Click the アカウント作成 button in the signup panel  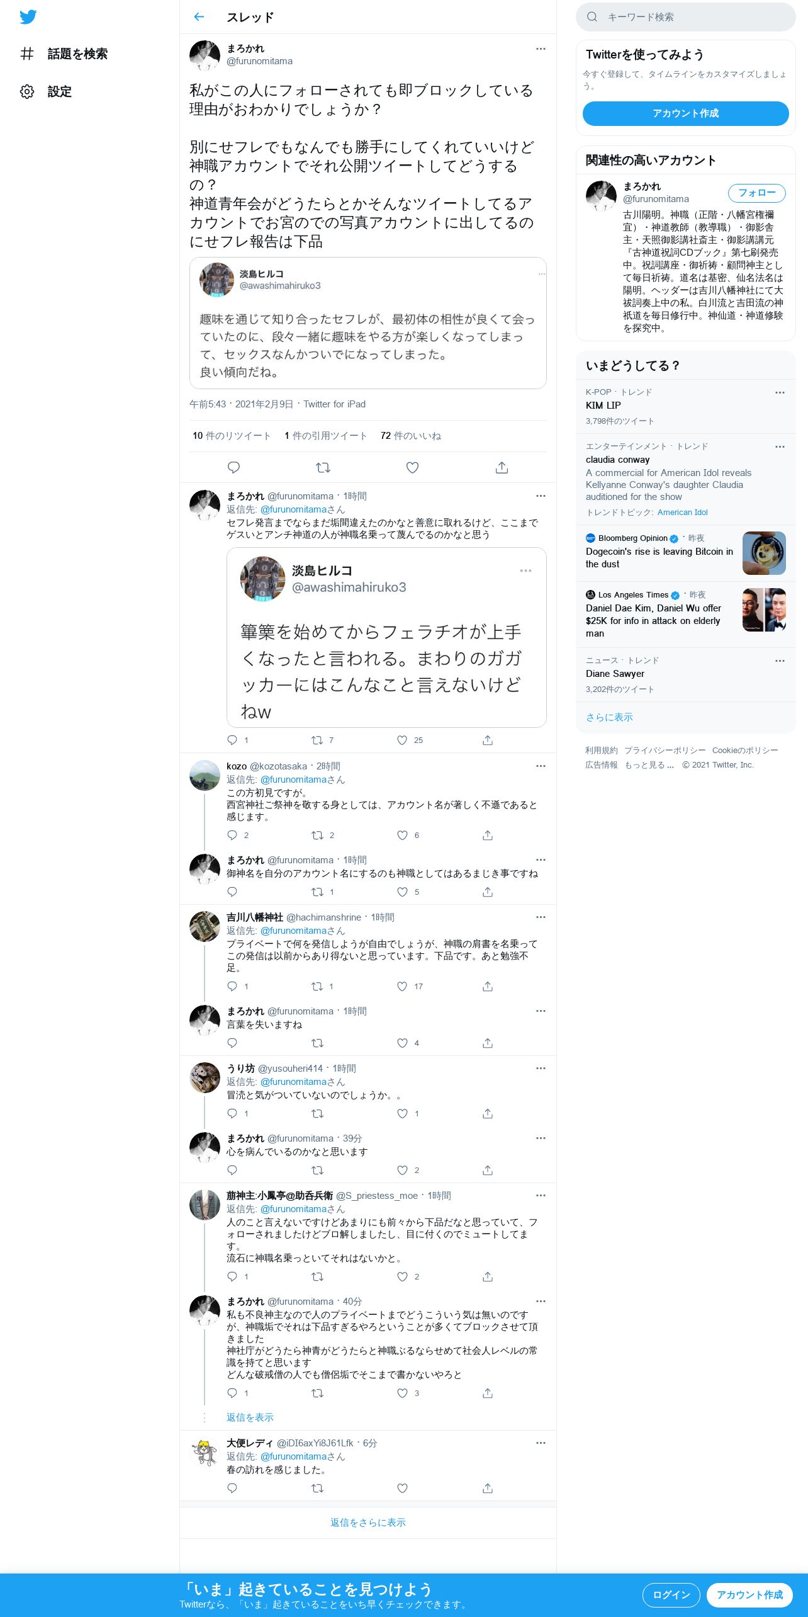[x=685, y=113]
